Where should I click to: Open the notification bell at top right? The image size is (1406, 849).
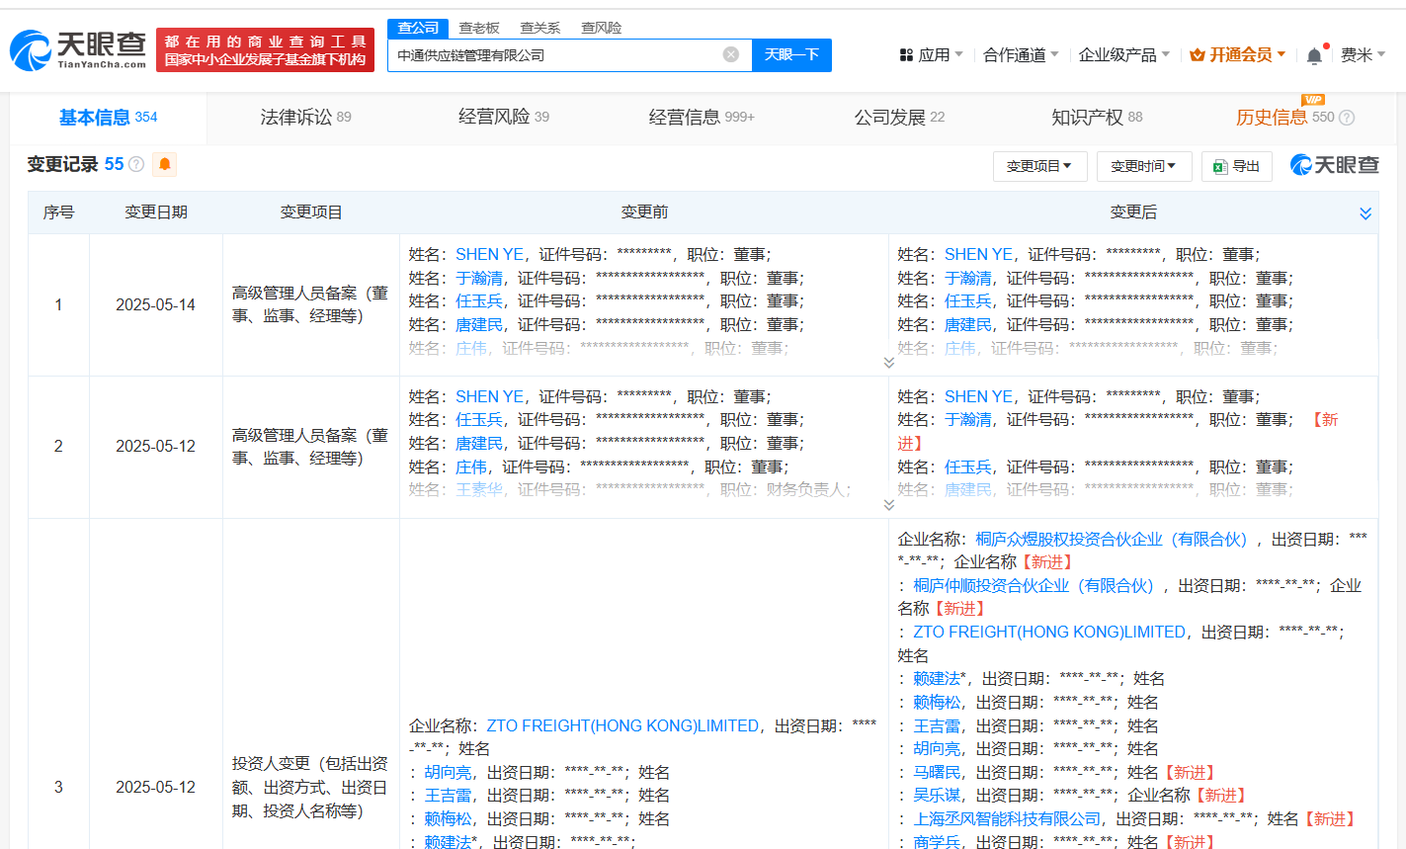(1314, 55)
